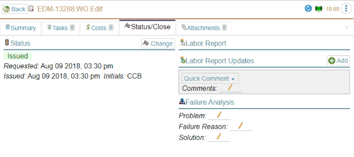Click the Issued status label
The width and height of the screenshot is (354, 157).
(18, 56)
